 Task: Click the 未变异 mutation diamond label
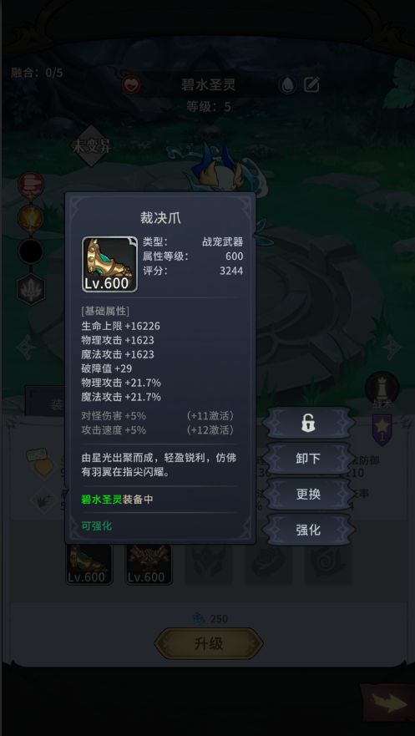tap(93, 146)
